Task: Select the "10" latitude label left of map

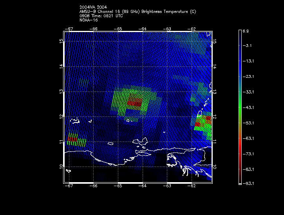Action: pos(61,167)
